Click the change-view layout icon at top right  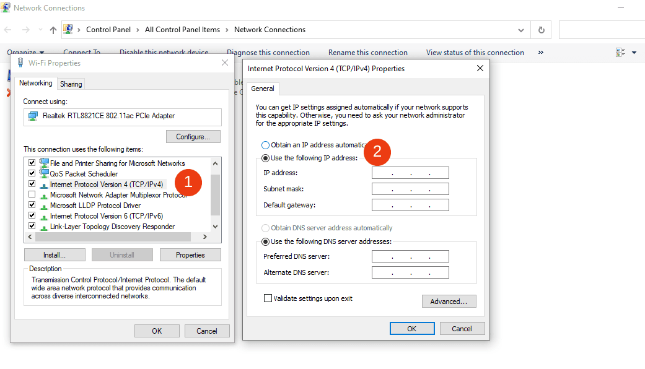620,53
